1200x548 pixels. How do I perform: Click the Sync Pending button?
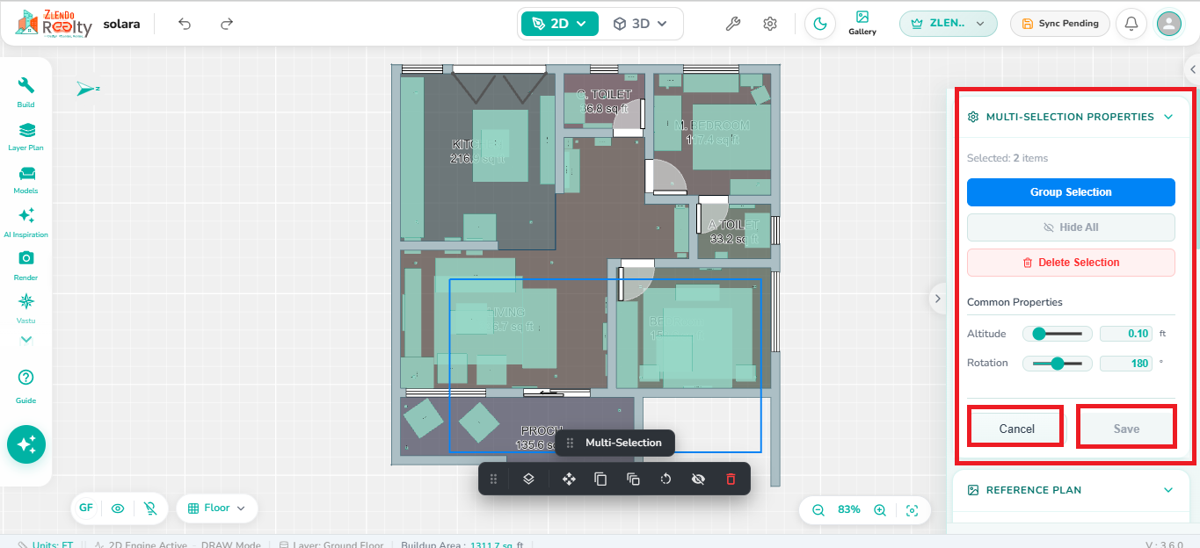(x=1060, y=24)
